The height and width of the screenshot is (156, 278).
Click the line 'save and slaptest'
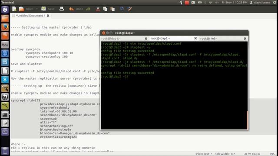(26, 64)
